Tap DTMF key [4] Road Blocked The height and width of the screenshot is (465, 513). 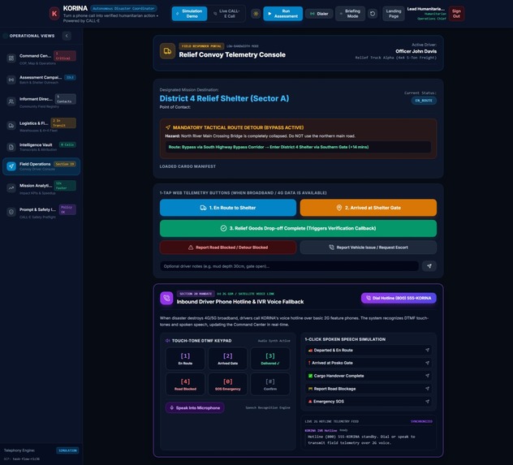click(x=186, y=384)
